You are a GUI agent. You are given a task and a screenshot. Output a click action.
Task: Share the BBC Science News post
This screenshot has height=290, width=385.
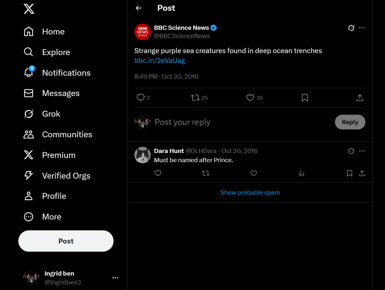coord(360,98)
